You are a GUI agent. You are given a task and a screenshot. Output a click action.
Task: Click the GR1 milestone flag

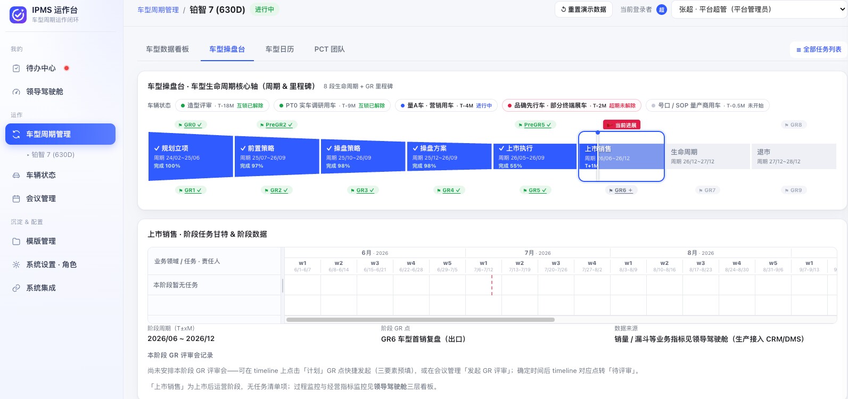[191, 190]
